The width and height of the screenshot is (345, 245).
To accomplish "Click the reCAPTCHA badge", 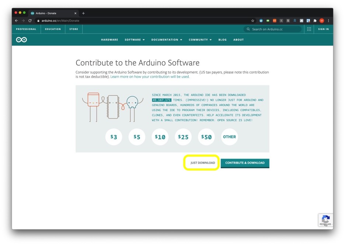I will (x=325, y=220).
